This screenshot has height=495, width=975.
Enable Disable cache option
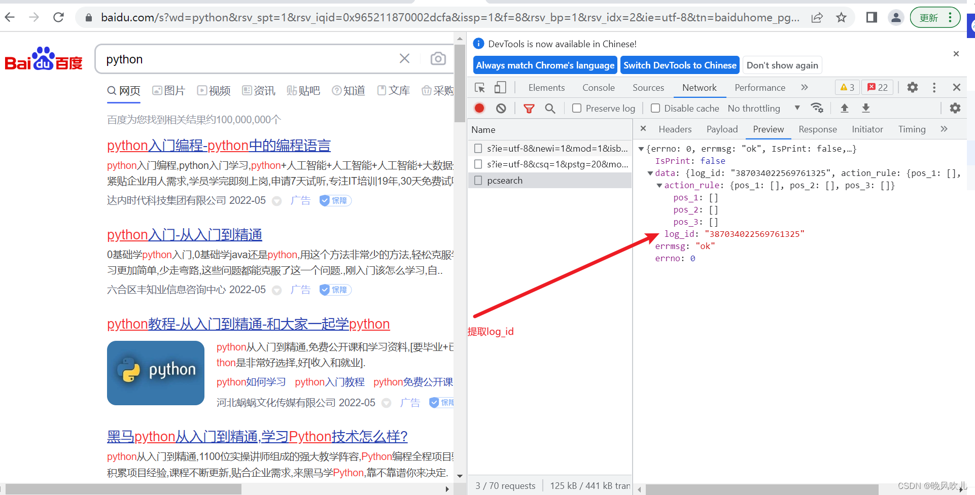(x=655, y=108)
